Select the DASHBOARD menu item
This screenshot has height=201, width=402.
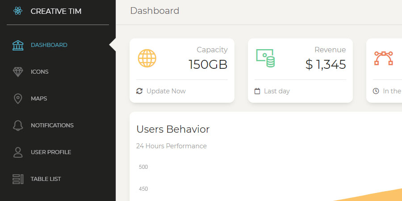pyautogui.click(x=49, y=45)
